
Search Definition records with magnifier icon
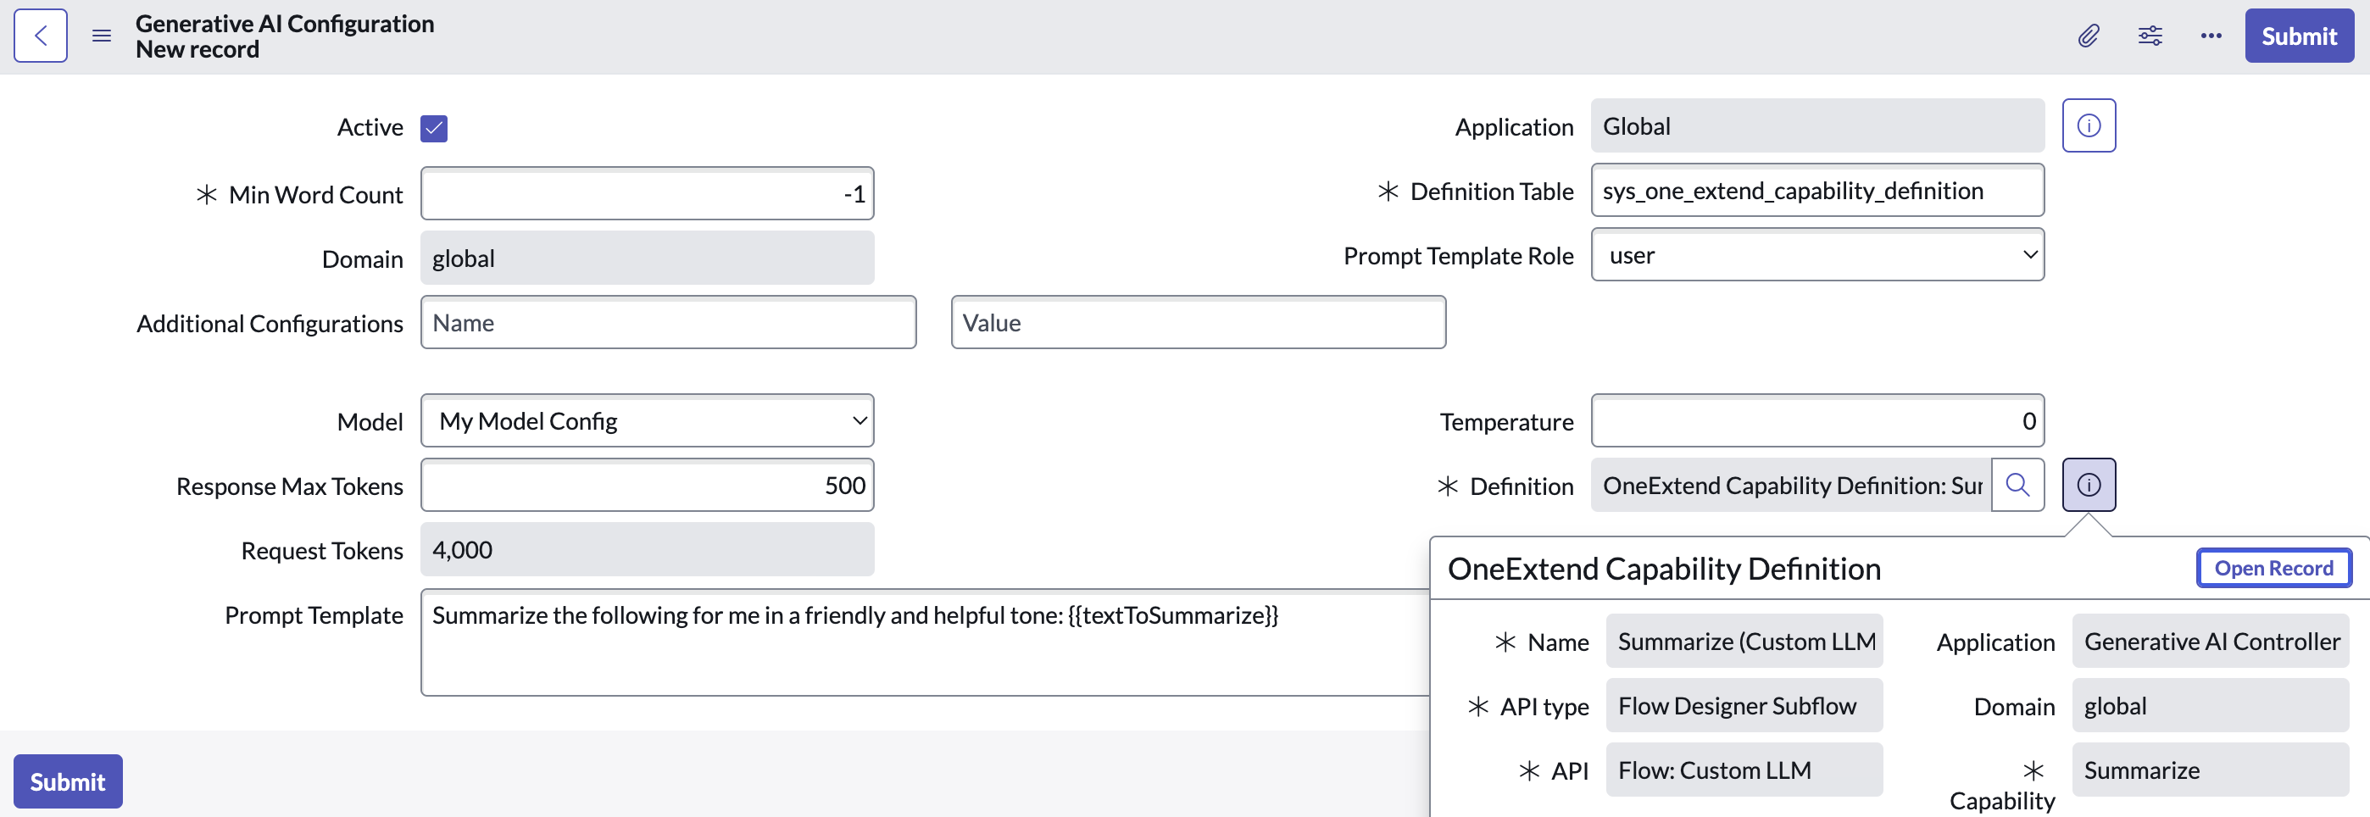pyautogui.click(x=2017, y=485)
